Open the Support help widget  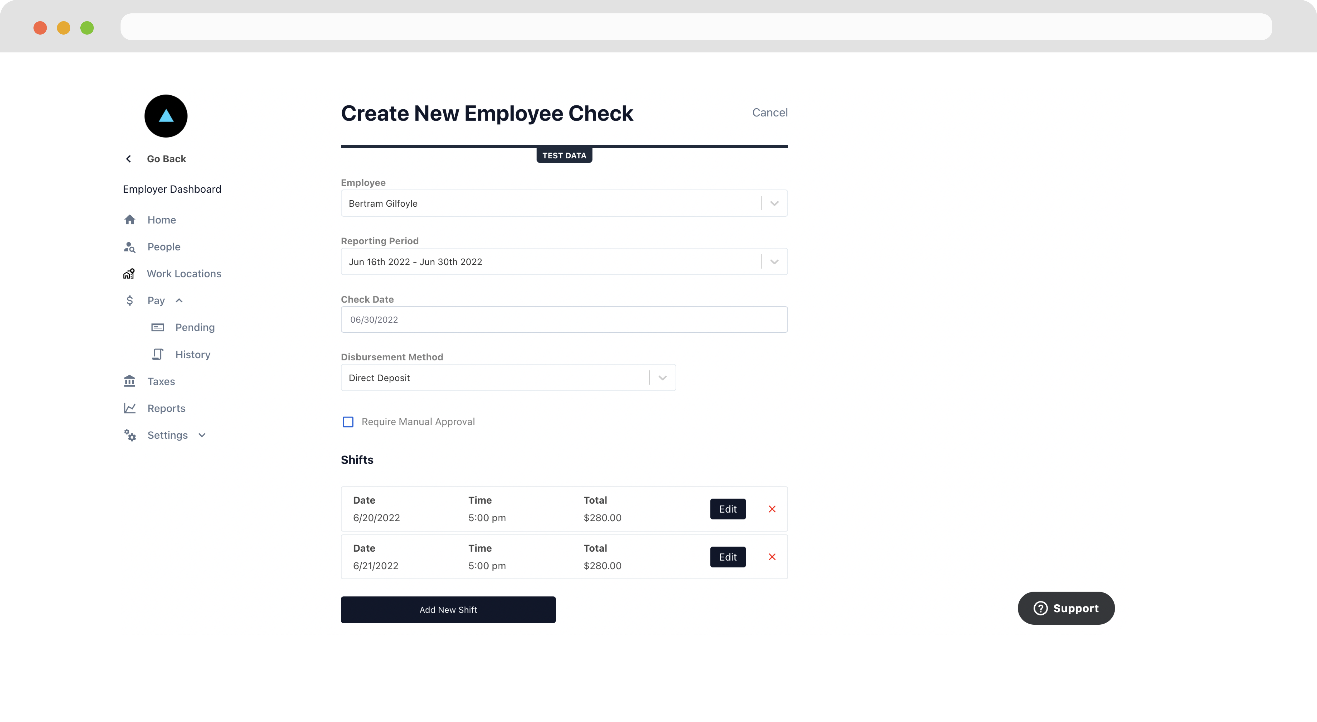pyautogui.click(x=1066, y=608)
